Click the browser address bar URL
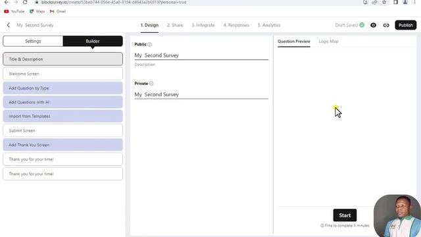 click(x=114, y=2)
